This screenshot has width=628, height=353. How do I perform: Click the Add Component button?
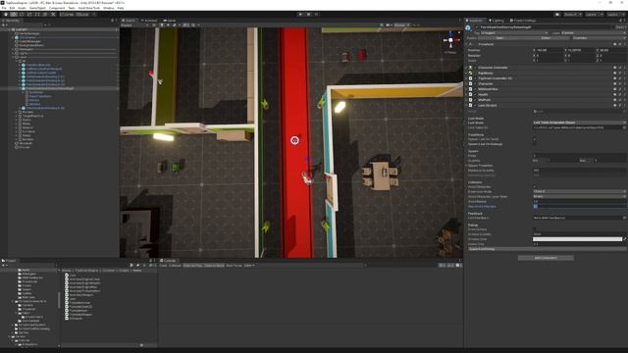click(x=546, y=258)
